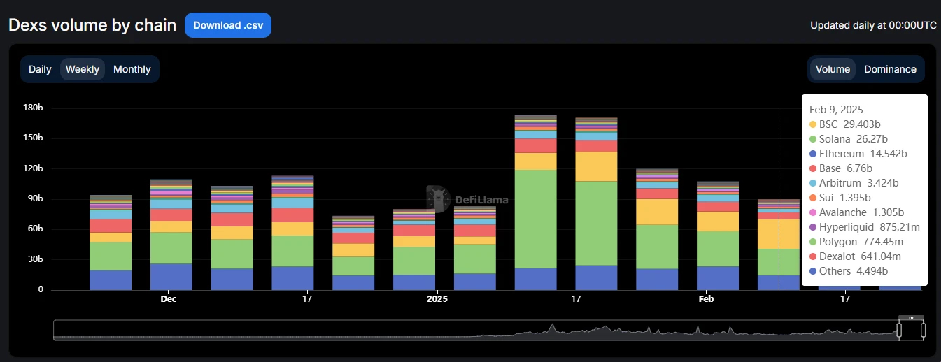Screen dimensions: 941x362
Task: Click the DefiLlama llama logo watermark
Action: tap(438, 199)
